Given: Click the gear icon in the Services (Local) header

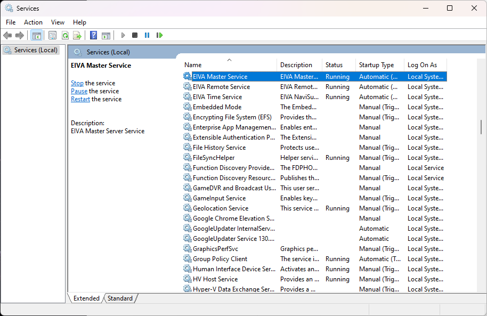Looking at the screenshot, I should coord(78,52).
